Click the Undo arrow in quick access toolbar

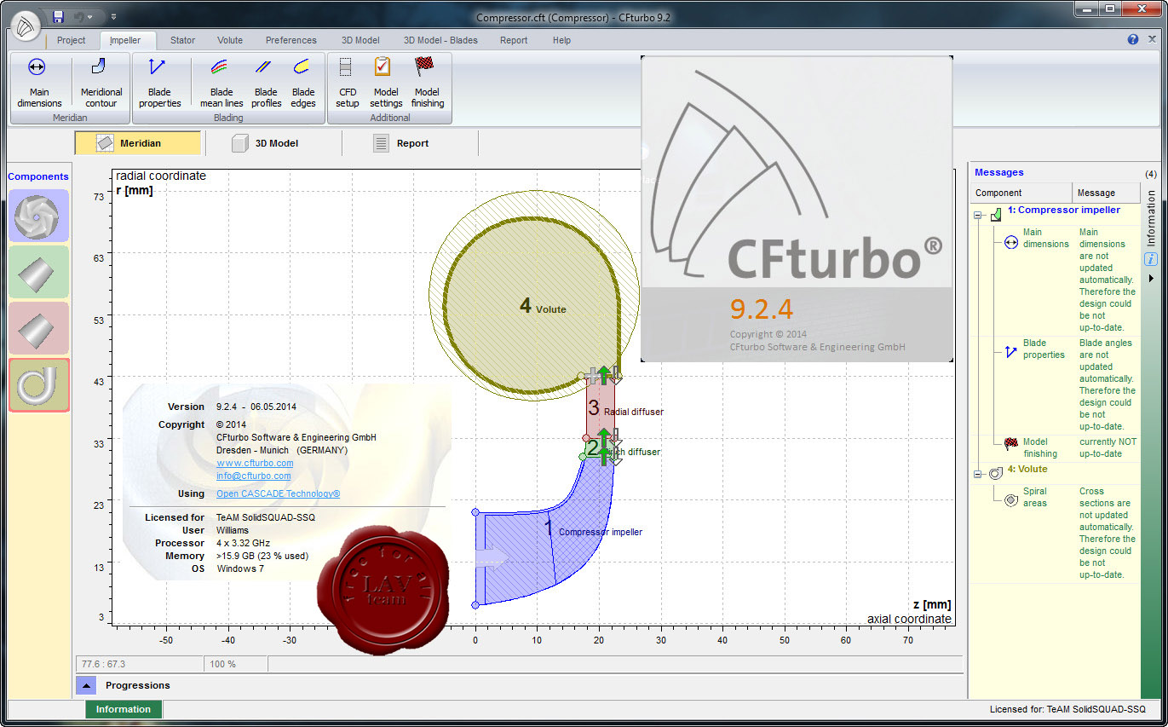tap(79, 16)
